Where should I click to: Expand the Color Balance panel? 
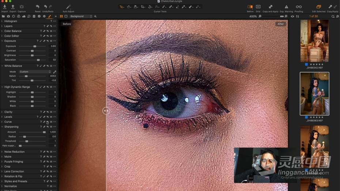click(2, 31)
